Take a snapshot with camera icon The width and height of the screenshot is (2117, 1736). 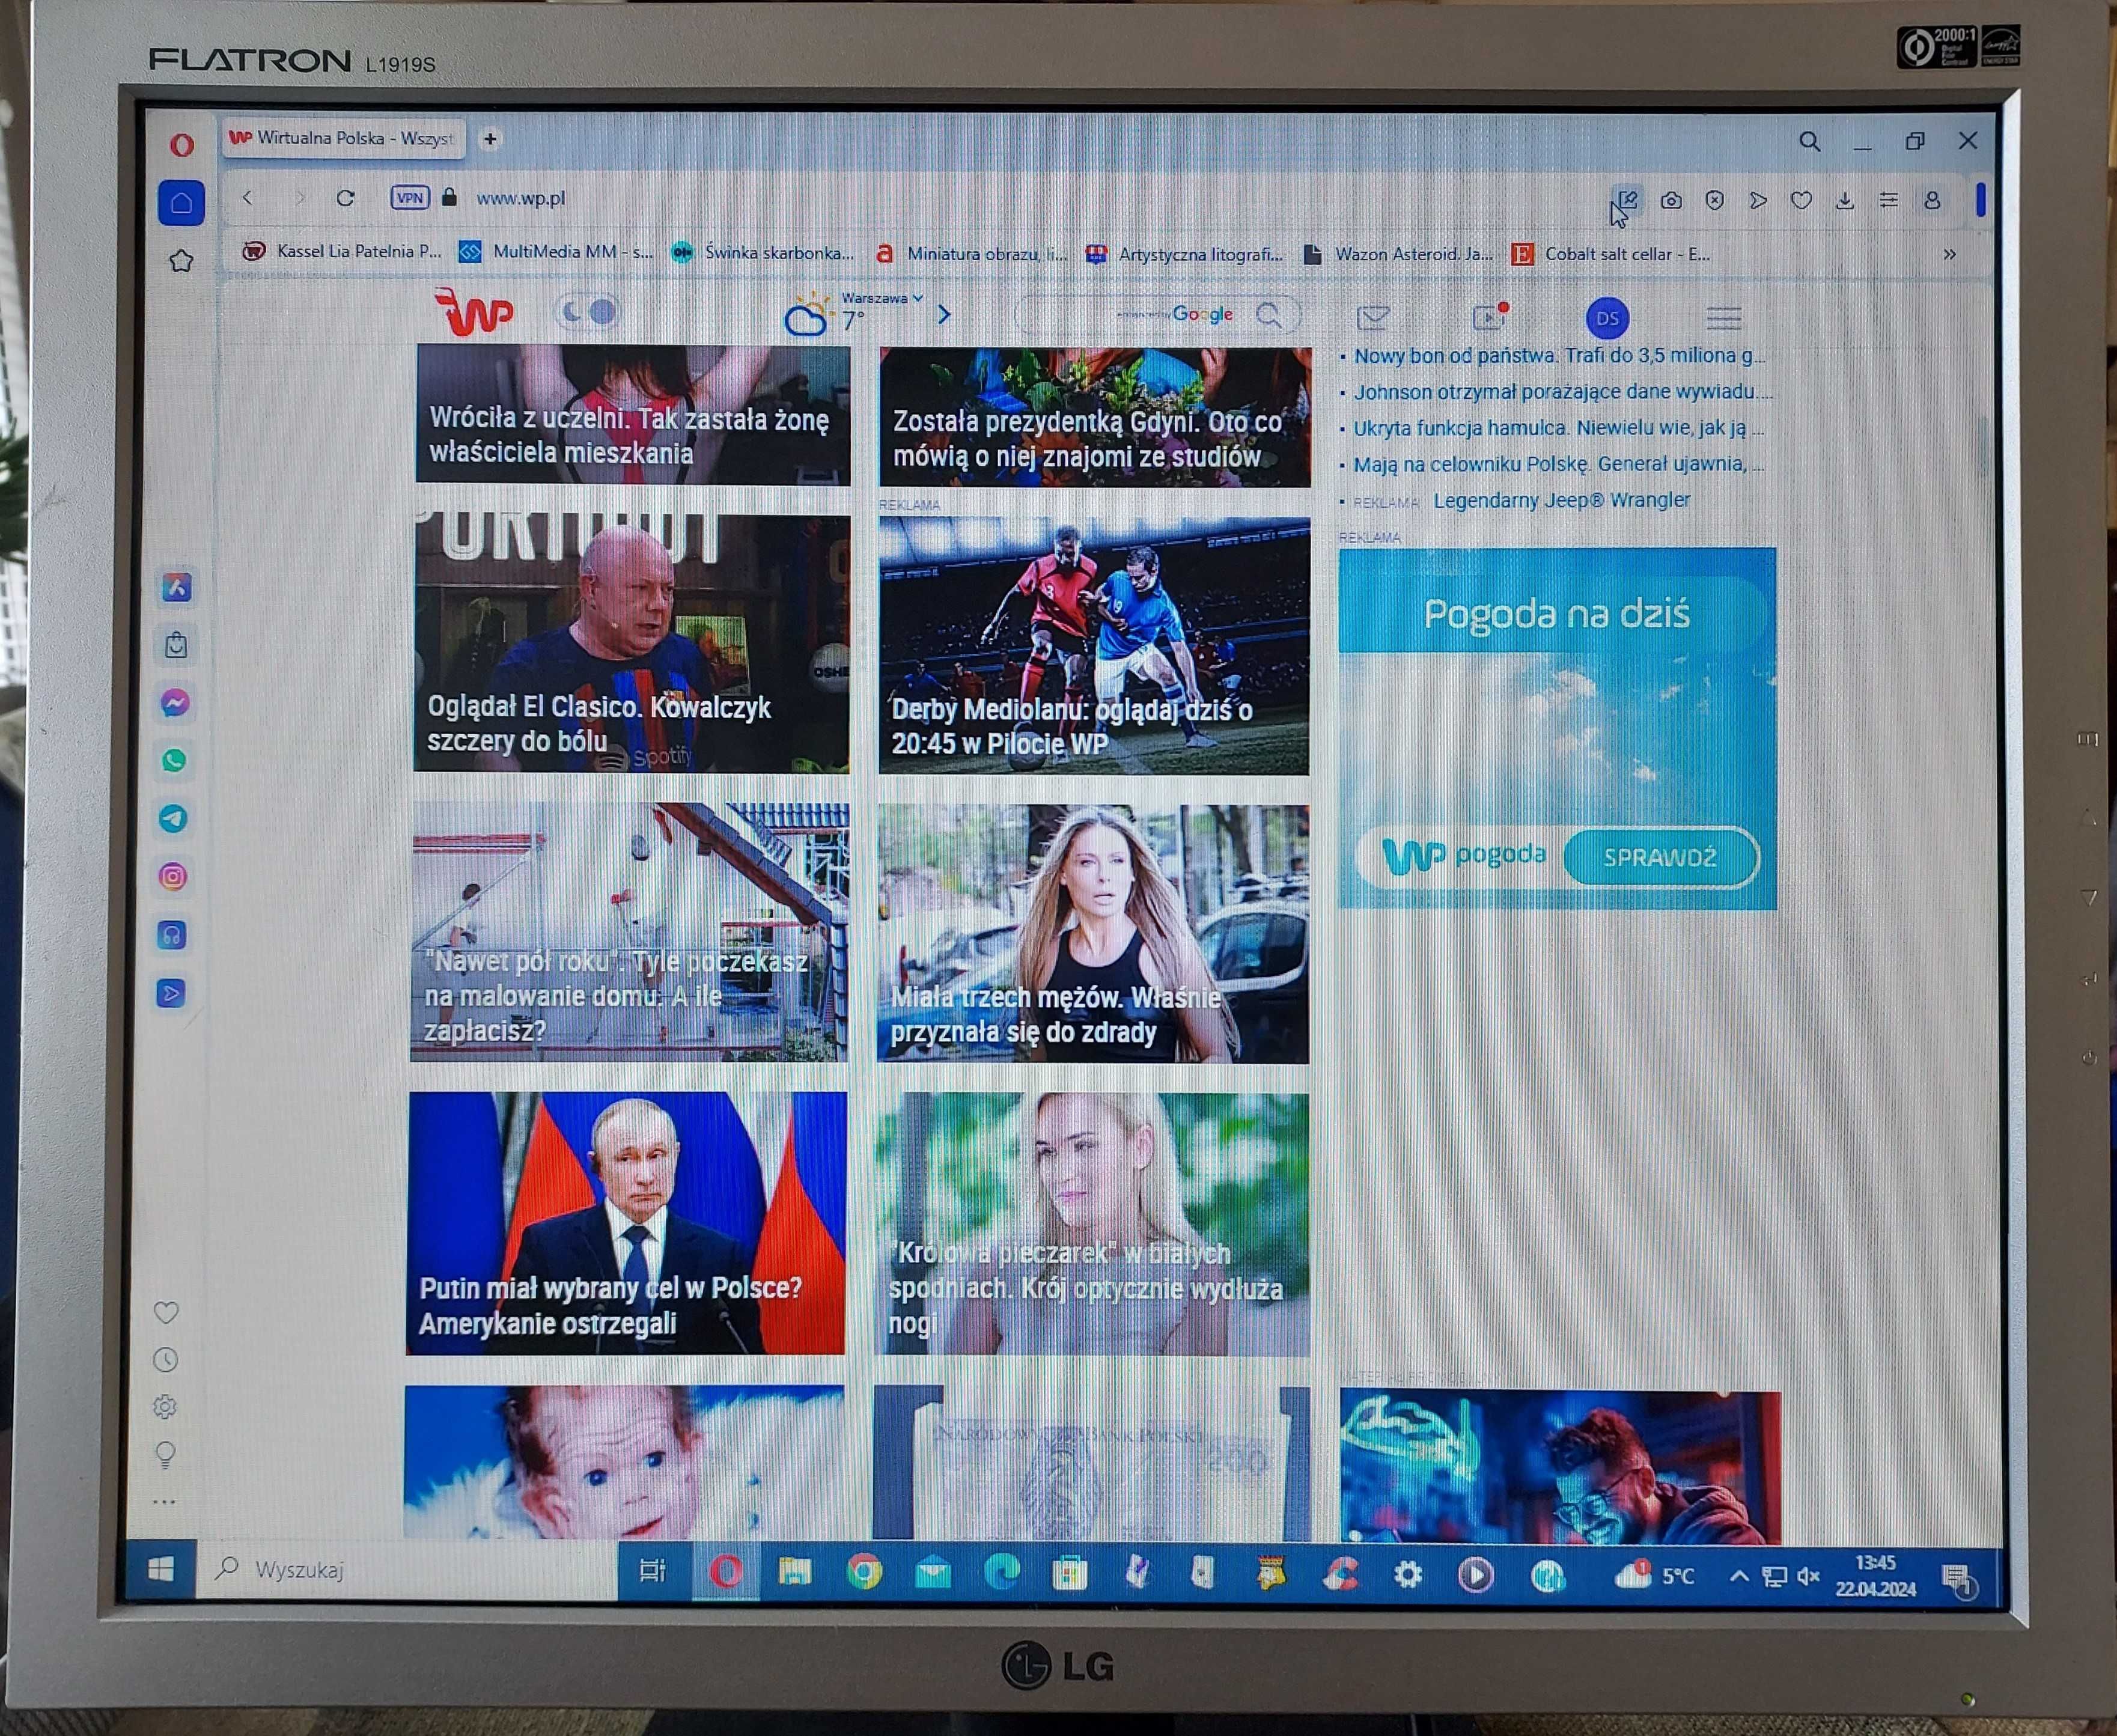point(1671,201)
